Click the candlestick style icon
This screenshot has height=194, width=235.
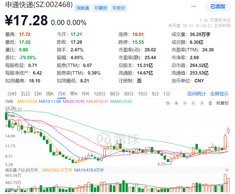pos(210,103)
